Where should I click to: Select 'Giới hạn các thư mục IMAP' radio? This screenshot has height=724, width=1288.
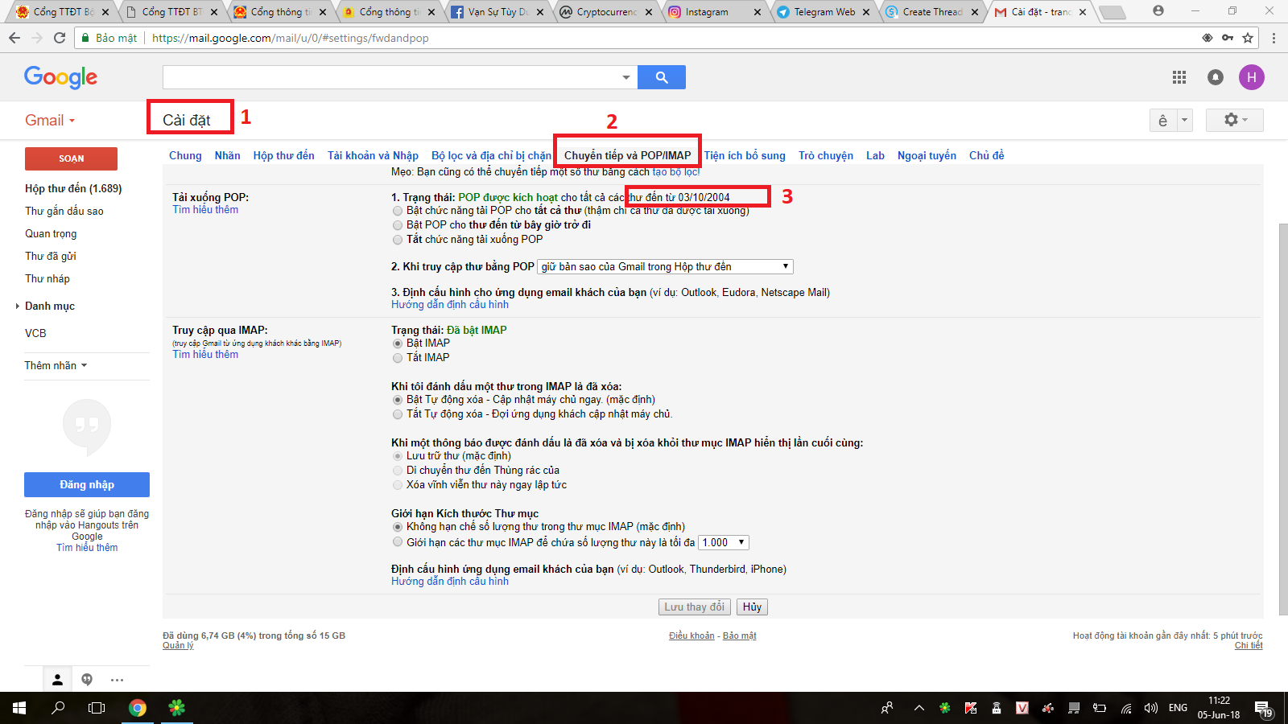pos(398,542)
